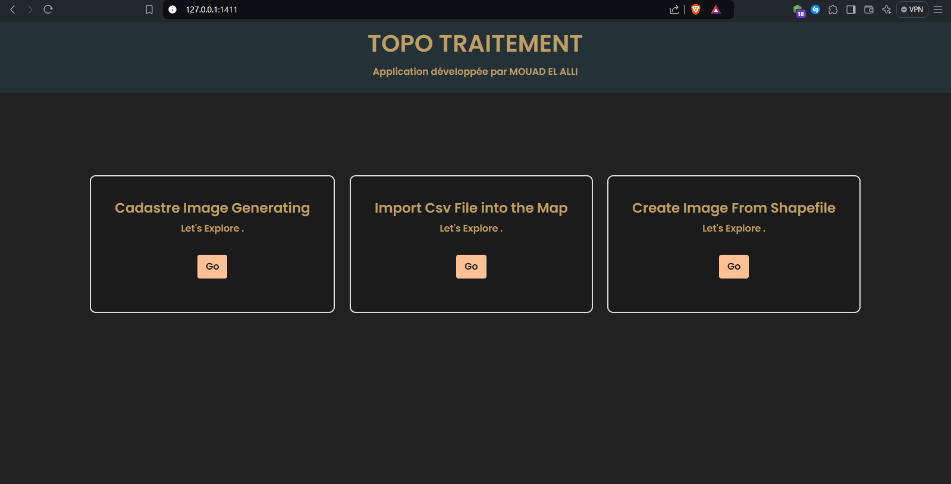Click the extension icon with badge 18
Screen dimensions: 951x484
point(799,10)
